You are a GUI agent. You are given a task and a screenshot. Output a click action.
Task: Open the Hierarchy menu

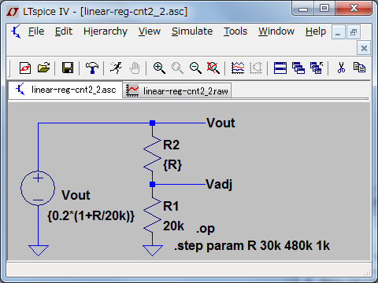[106, 31]
